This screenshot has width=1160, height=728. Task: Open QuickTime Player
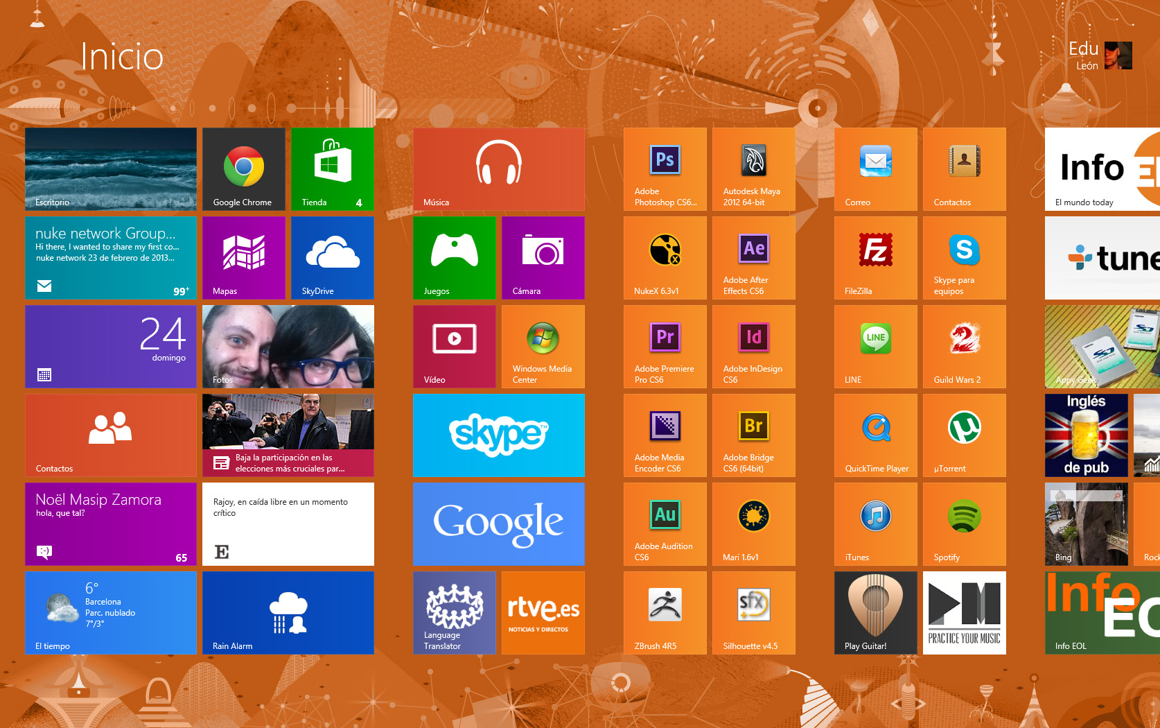click(x=875, y=435)
